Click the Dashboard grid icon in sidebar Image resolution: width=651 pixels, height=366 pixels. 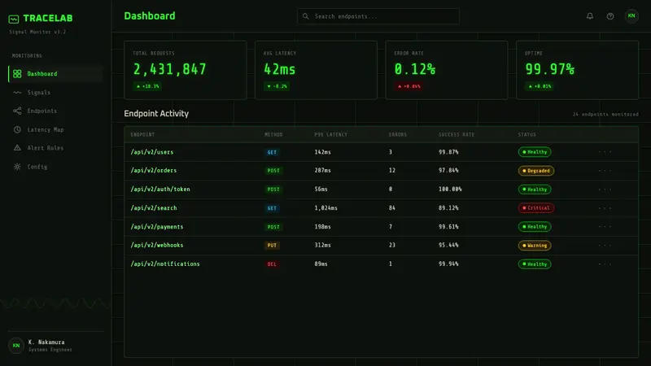click(17, 74)
